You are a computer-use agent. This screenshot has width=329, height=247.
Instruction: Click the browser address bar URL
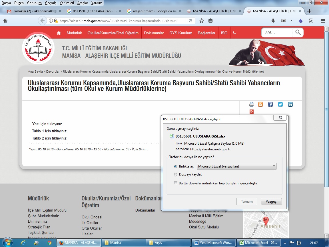[x=119, y=21]
